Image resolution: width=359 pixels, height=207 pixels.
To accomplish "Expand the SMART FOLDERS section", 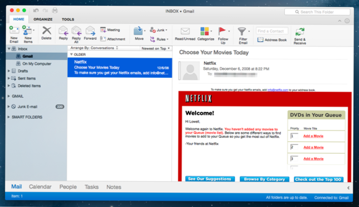I will 9,117.
